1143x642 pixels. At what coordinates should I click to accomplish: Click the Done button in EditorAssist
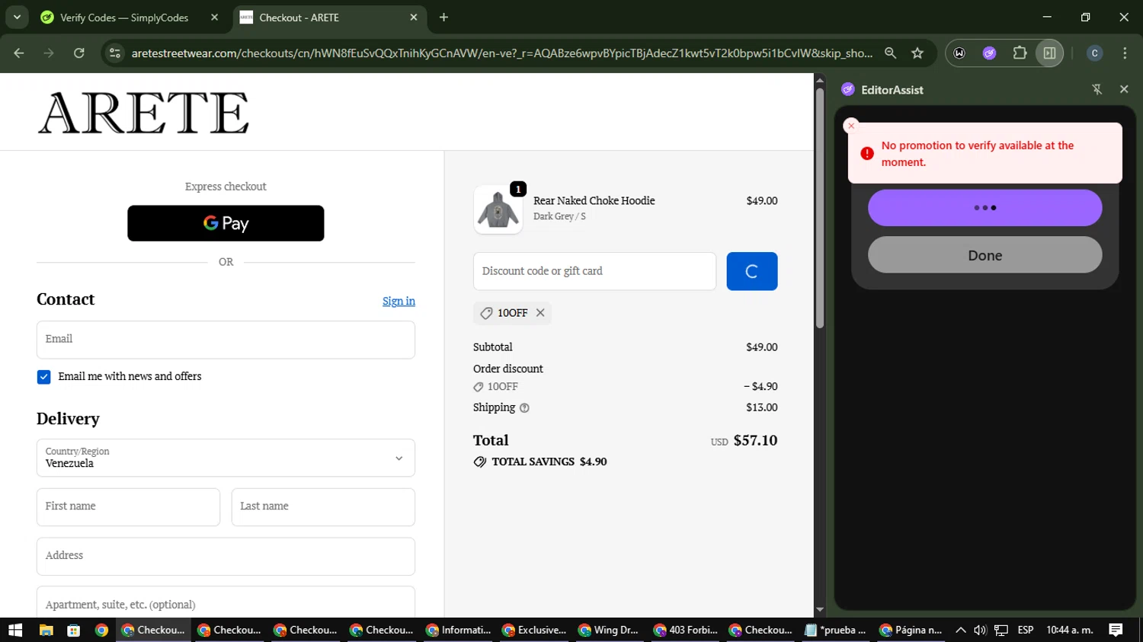click(x=985, y=255)
